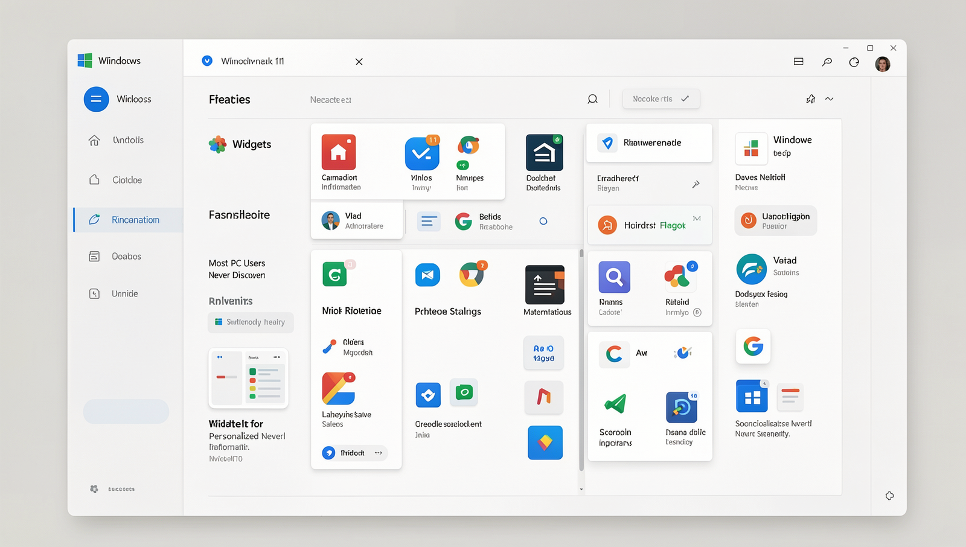The height and width of the screenshot is (547, 966).
Task: Open the C icon labeled Aw
Action: click(614, 354)
